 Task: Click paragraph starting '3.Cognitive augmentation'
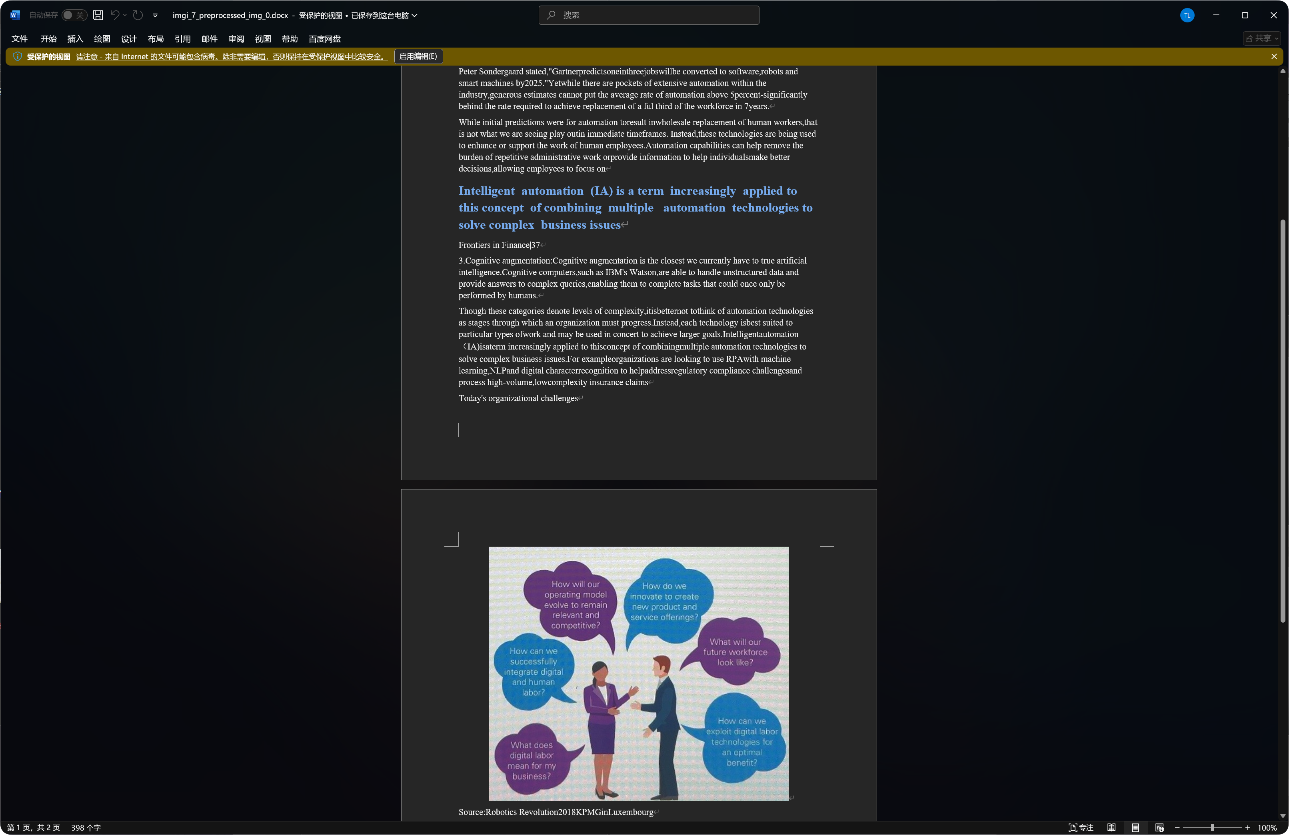(632, 278)
